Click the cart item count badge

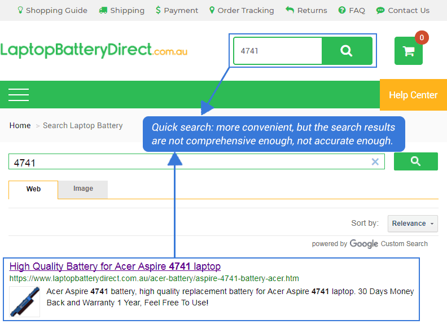422,37
